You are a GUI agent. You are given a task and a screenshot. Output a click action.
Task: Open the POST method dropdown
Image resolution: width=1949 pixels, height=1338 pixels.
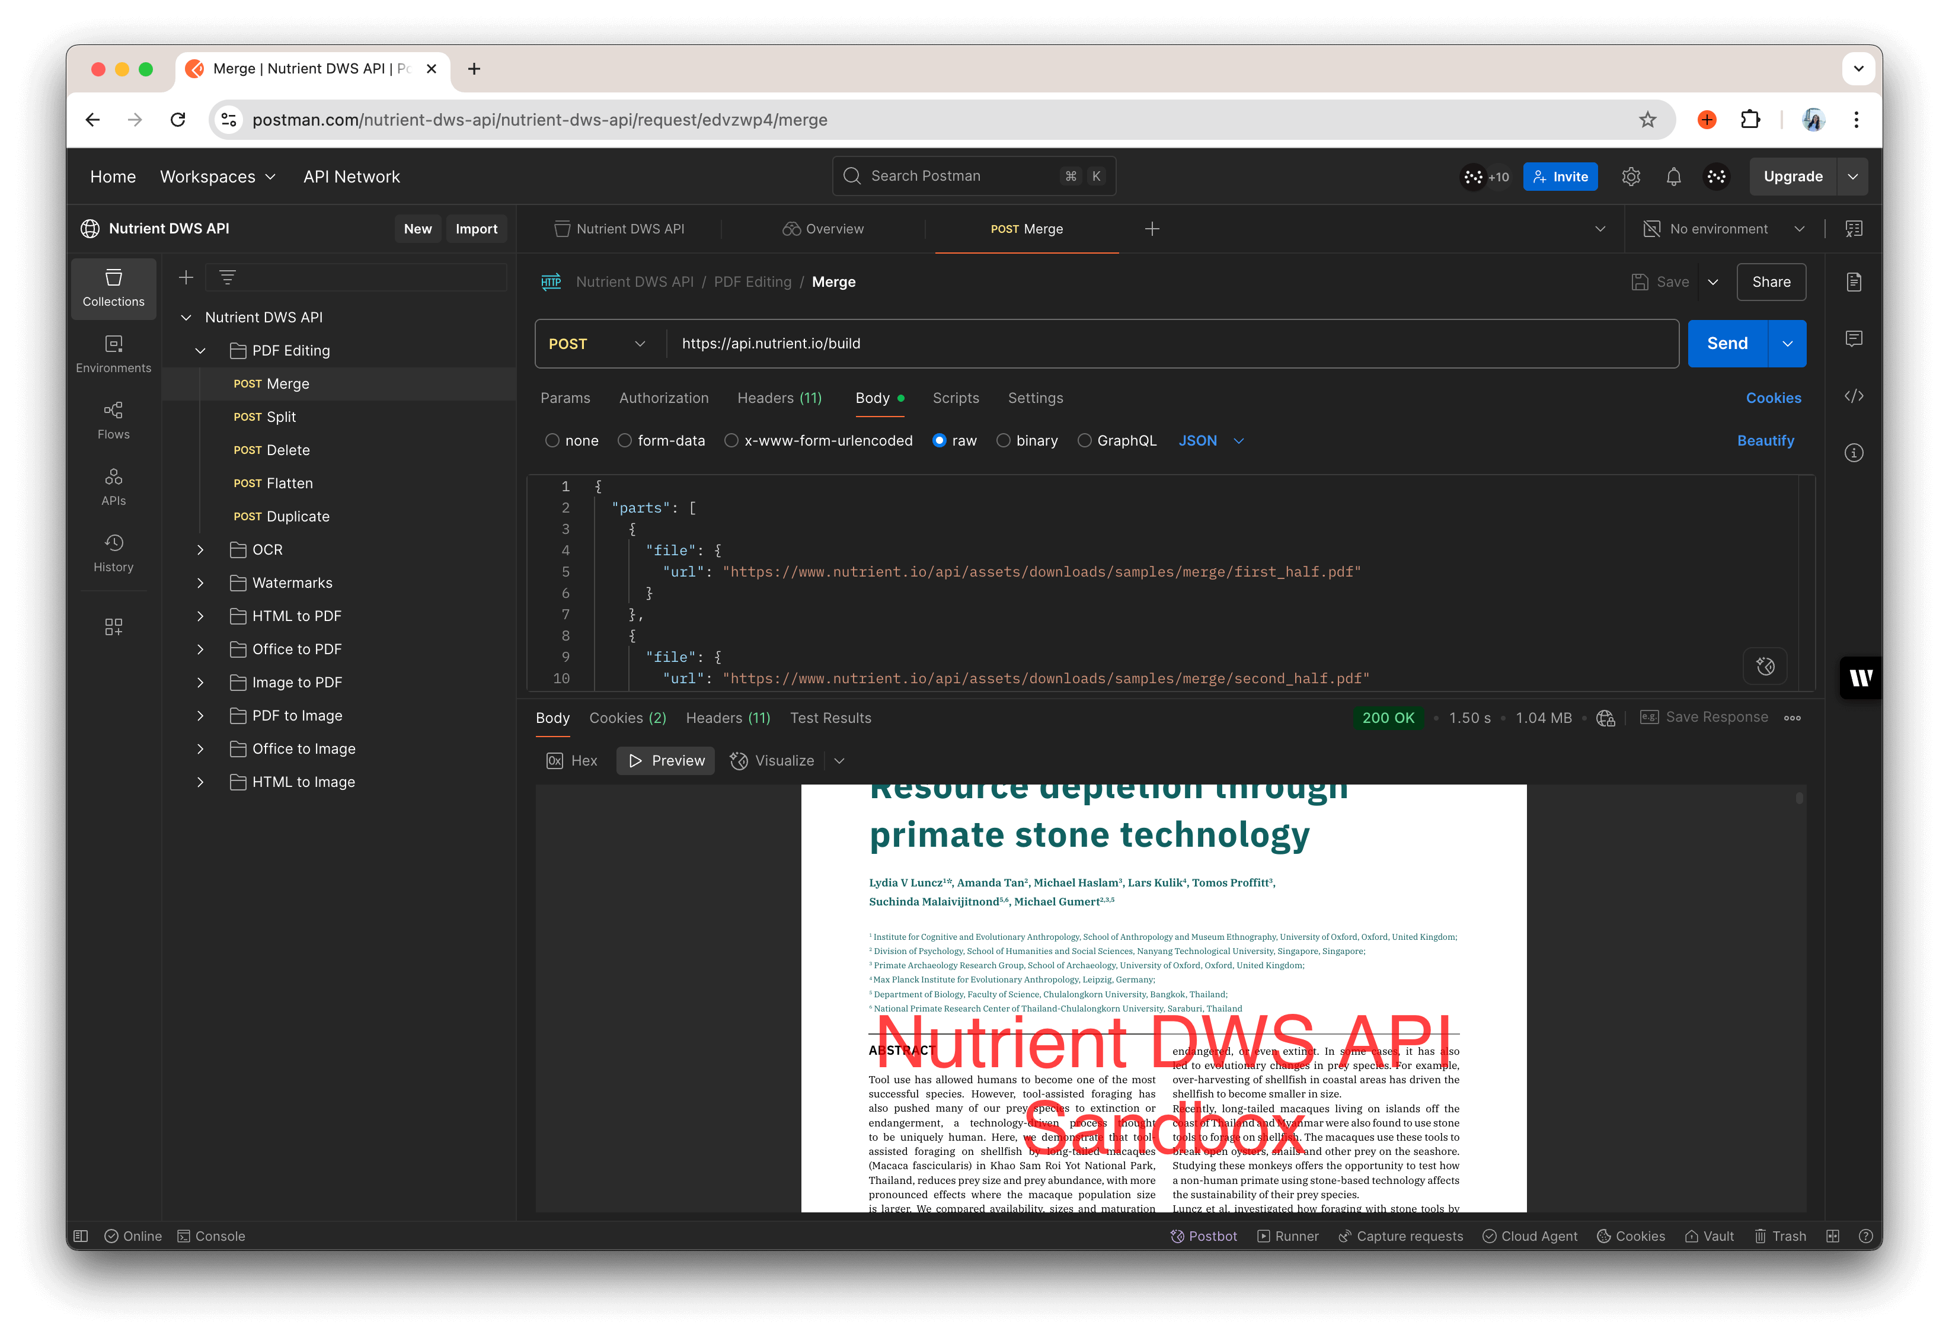coord(596,343)
